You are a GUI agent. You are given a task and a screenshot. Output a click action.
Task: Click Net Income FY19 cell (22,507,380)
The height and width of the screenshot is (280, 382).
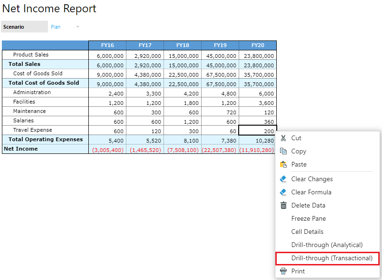click(220, 149)
